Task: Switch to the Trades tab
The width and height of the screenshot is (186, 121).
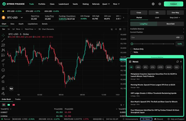Action: [x=18, y=99]
